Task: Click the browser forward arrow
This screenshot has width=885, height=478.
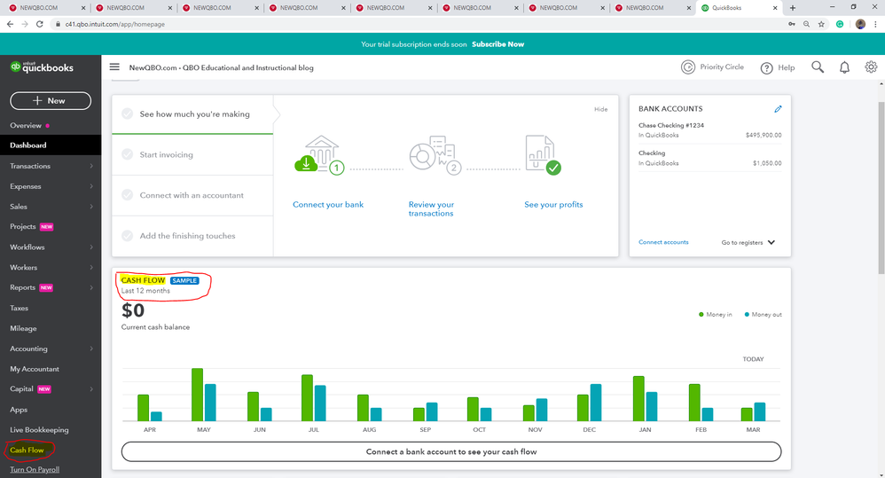Action: click(x=25, y=24)
